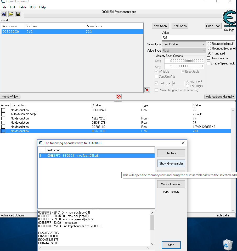Click the Previous column header
Screen dimensions: 237x251
(113, 26)
